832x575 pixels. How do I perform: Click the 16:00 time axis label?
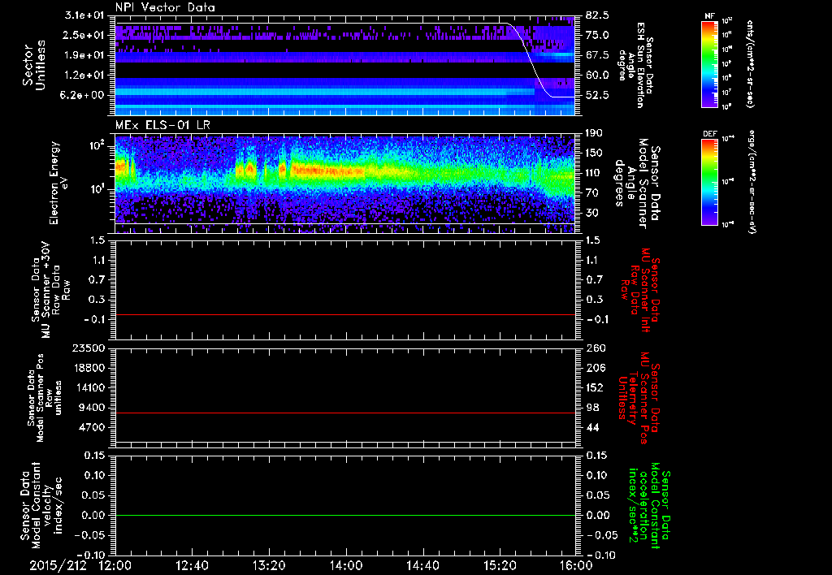(576, 565)
